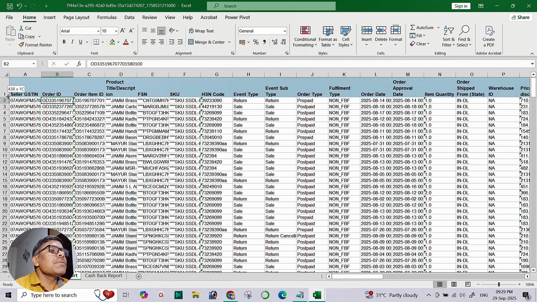
Task: Open Merge & Center dropdown arrow
Action: [229, 42]
